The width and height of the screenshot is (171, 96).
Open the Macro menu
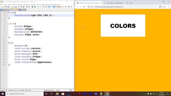43,5
